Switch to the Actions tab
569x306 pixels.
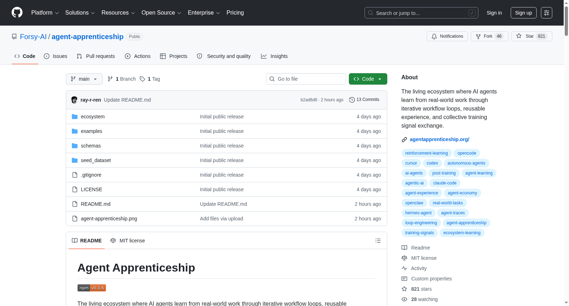138,56
